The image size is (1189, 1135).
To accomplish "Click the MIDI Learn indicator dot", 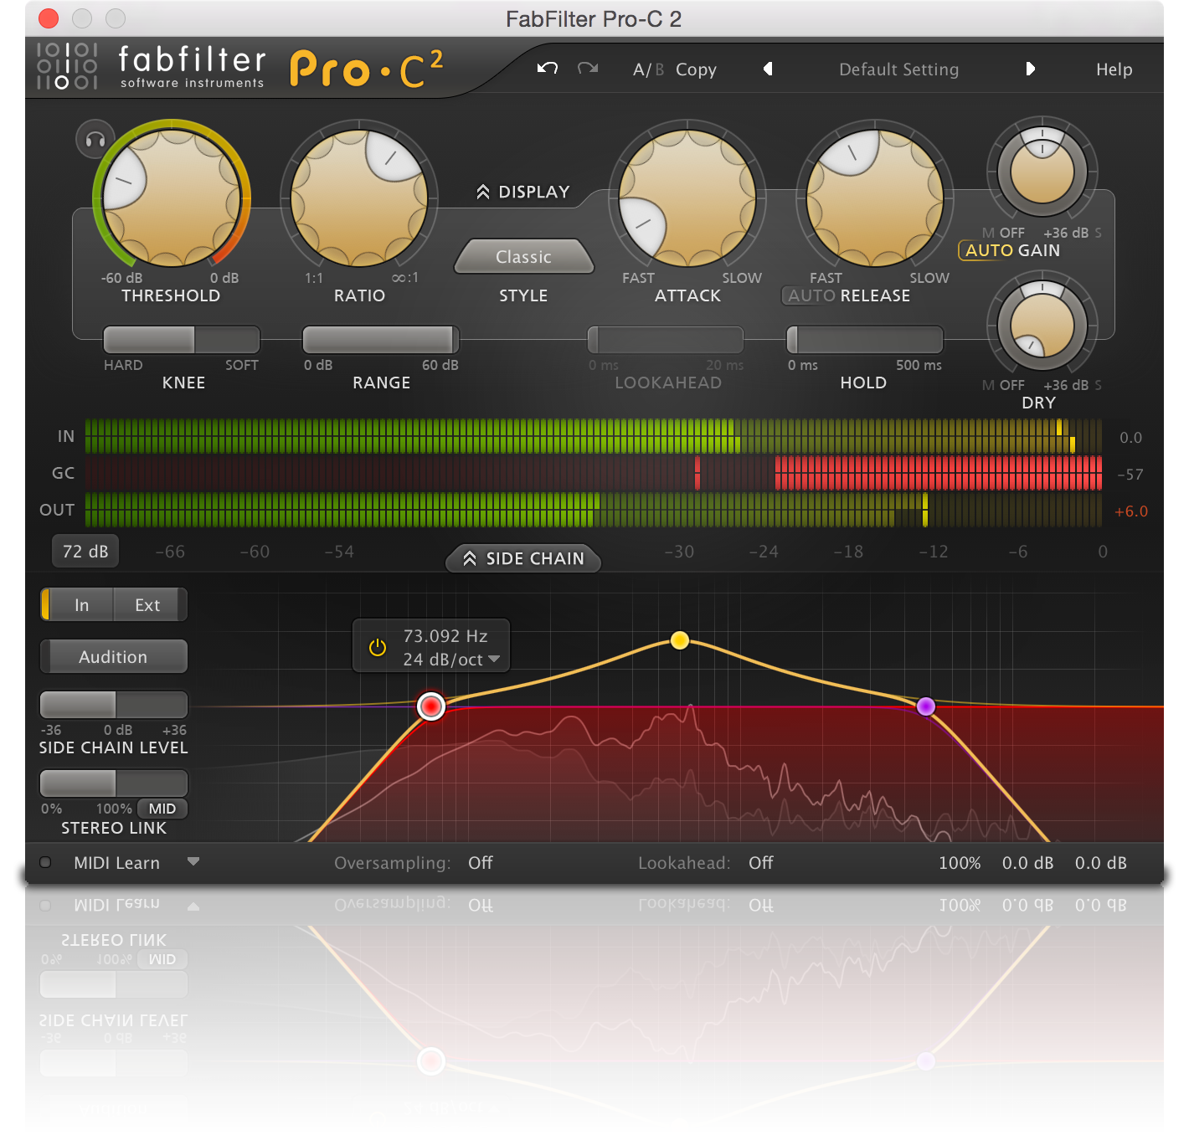I will pos(45,862).
